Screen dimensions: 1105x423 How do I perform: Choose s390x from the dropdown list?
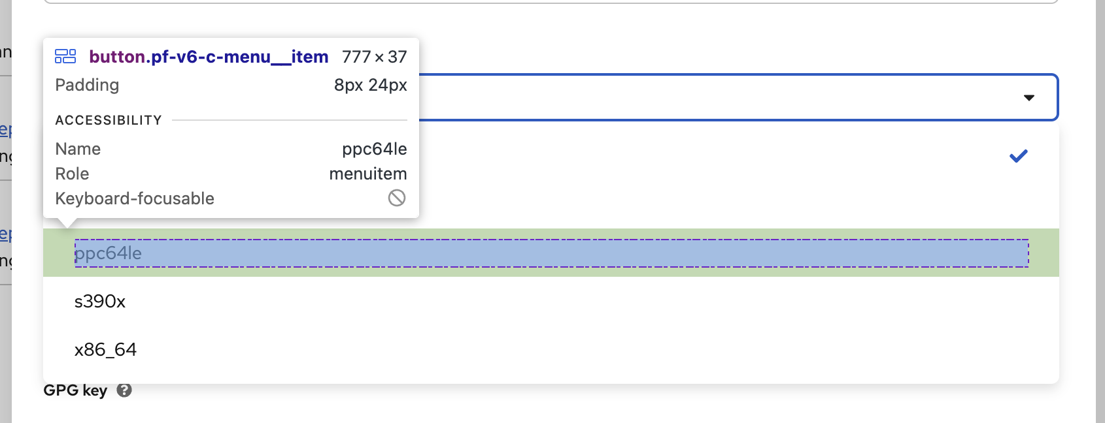(x=100, y=302)
